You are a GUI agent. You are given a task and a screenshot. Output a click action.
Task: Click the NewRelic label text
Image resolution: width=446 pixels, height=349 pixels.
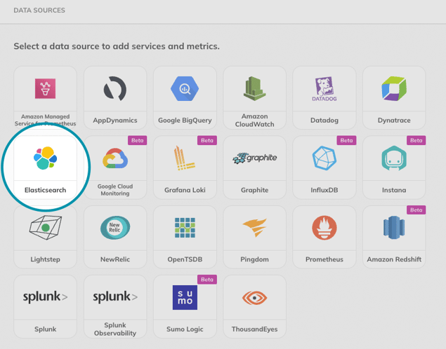(115, 259)
